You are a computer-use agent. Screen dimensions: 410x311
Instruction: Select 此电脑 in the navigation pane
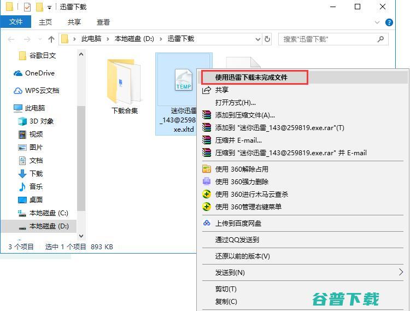tap(30, 108)
